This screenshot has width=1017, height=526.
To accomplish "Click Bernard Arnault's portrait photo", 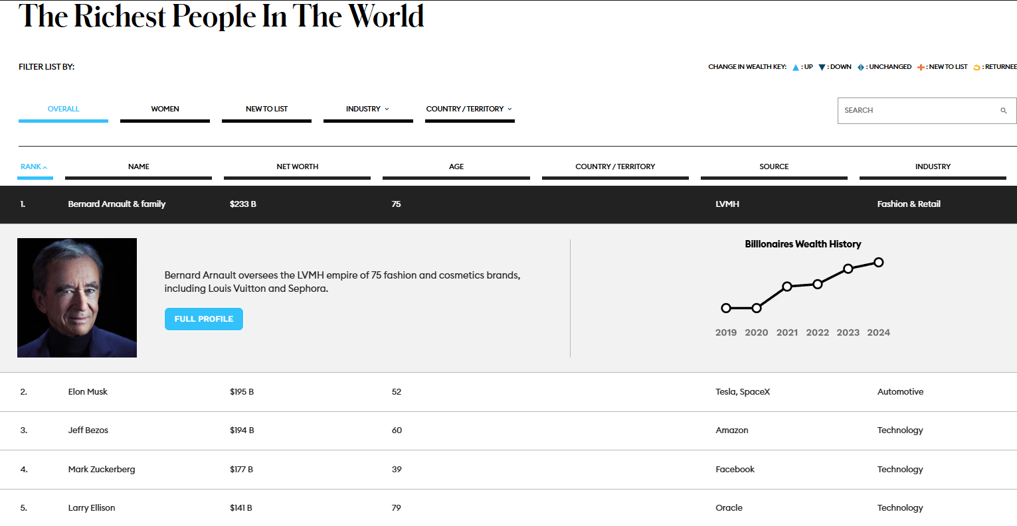I will point(77,298).
